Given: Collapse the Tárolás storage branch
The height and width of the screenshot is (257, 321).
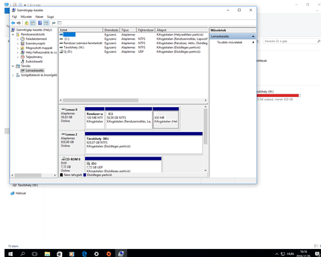Looking at the screenshot, I should 13,66.
